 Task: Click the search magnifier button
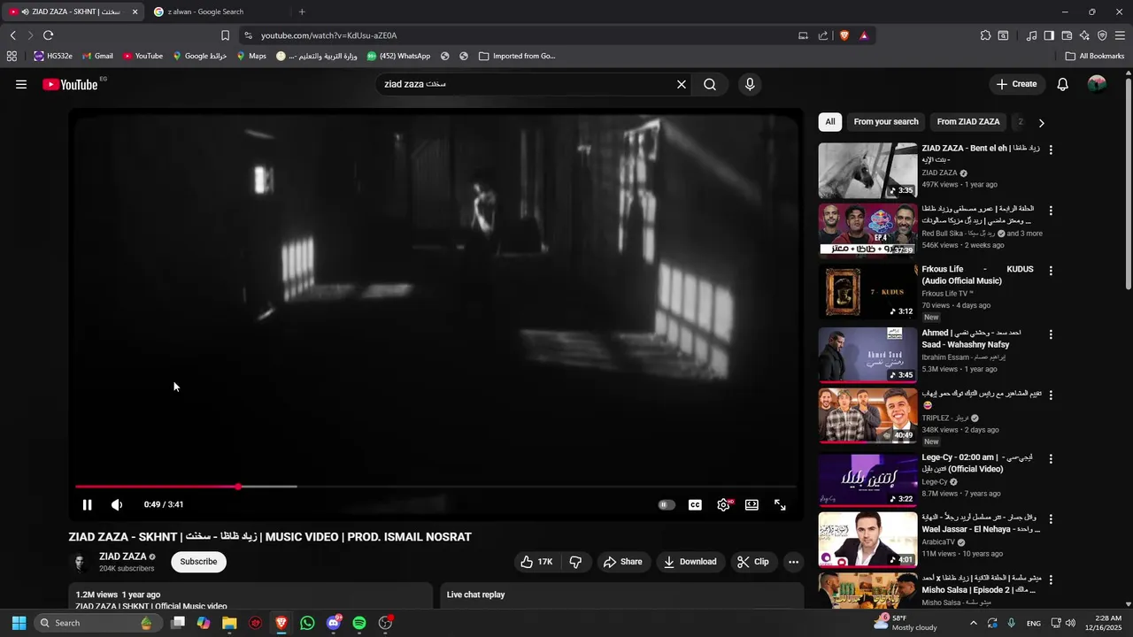(x=710, y=84)
